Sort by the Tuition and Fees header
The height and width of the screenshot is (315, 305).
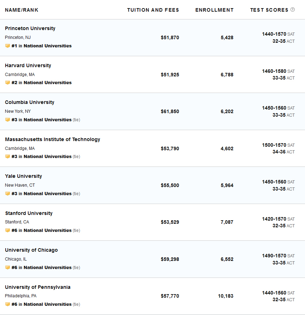tap(153, 10)
